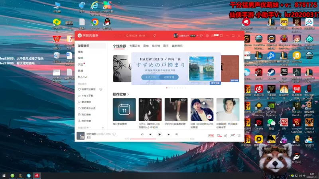Click the current song album cover thumbnail

81,136
